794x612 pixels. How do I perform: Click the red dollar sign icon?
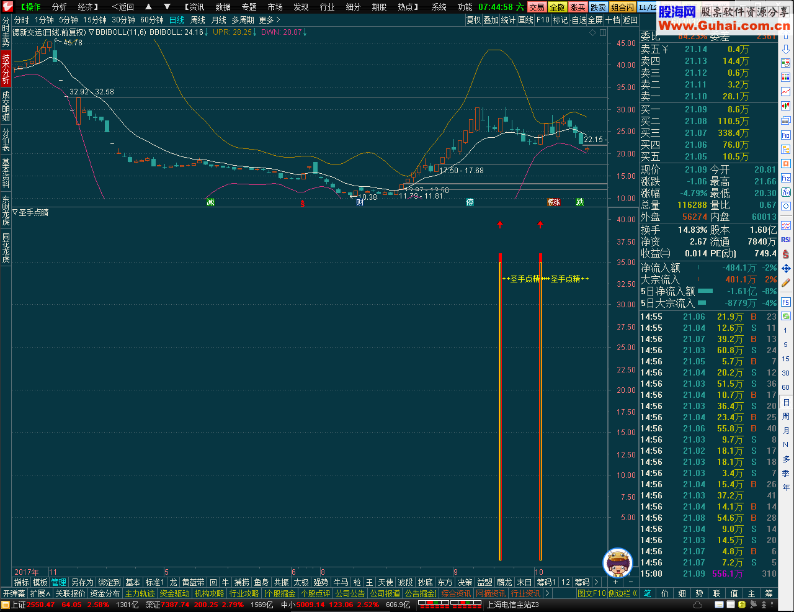[x=786, y=254]
